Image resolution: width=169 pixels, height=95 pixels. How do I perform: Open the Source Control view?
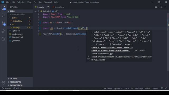click(x=3, y=23)
